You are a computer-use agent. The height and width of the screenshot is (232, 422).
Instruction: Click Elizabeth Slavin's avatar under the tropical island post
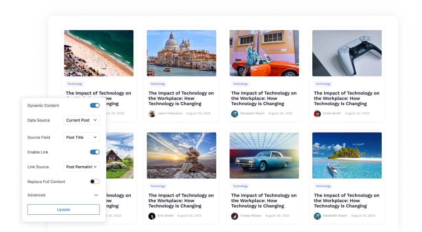click(x=317, y=216)
